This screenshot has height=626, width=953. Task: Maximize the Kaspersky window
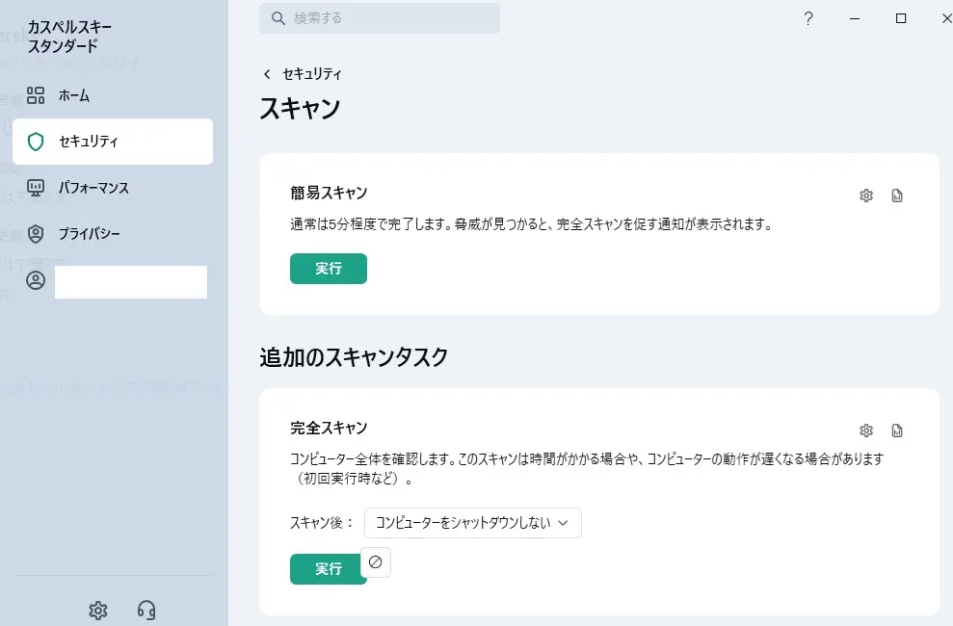tap(901, 19)
